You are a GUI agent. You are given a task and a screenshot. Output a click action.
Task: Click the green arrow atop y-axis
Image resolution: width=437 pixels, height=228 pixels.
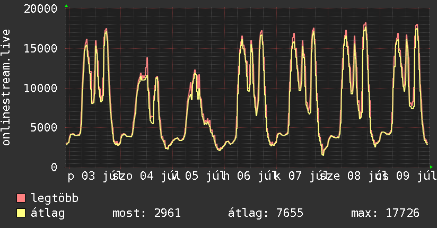(66, 6)
